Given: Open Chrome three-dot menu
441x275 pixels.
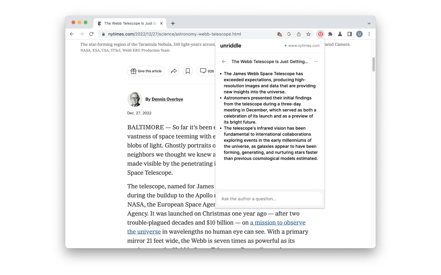Looking at the screenshot, I should coord(369,34).
